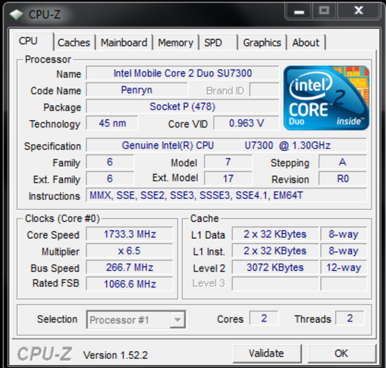Screen dimensions: 386x368
Task: Click the Rated FSB value 1066.6 MHz
Action: (x=129, y=284)
